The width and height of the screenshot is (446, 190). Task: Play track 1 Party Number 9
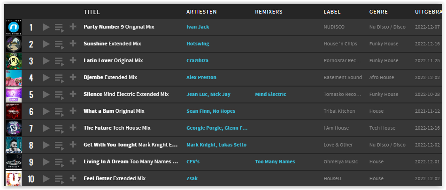point(46,27)
